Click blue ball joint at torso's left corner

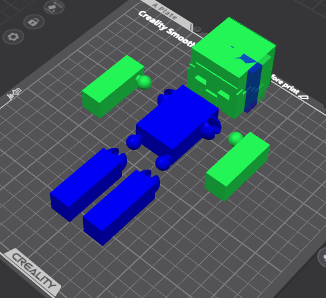point(134,142)
